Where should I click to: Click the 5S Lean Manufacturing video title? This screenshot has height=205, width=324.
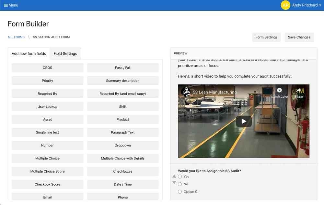pyautogui.click(x=215, y=92)
